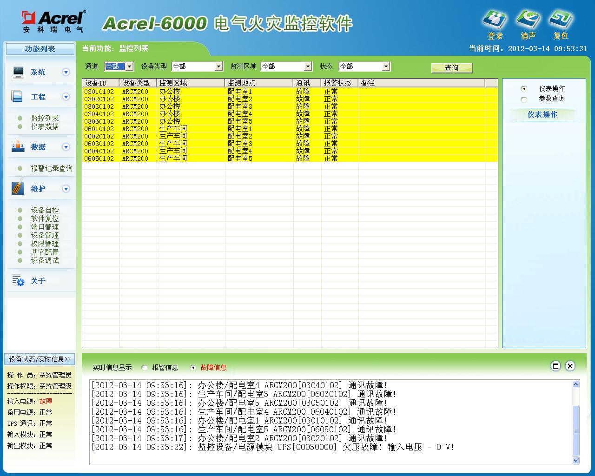Click the 系统 monitor icon in sidebar

point(18,72)
